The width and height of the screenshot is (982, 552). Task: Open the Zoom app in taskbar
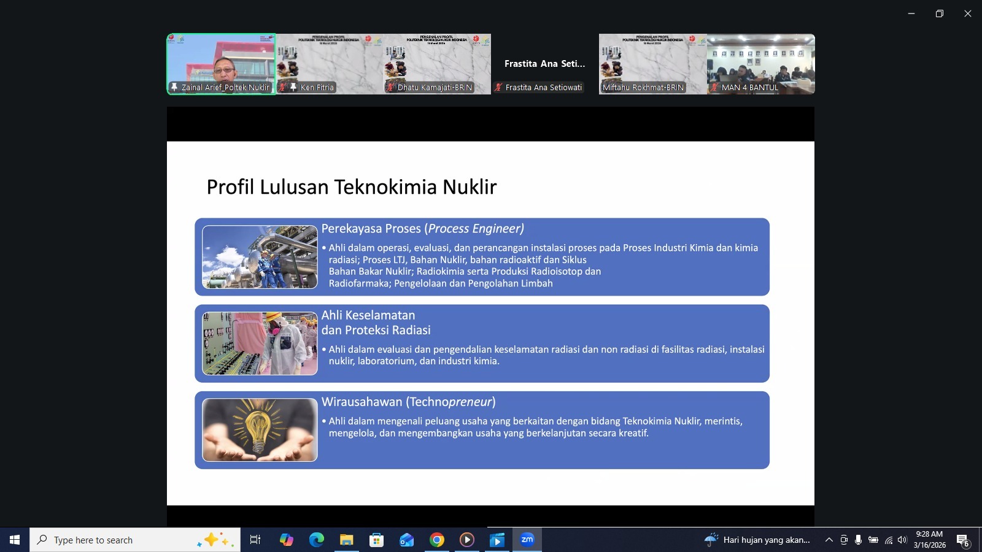click(527, 540)
